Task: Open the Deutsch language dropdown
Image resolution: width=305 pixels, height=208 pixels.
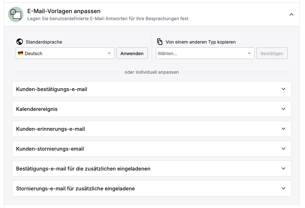Action: (65, 53)
